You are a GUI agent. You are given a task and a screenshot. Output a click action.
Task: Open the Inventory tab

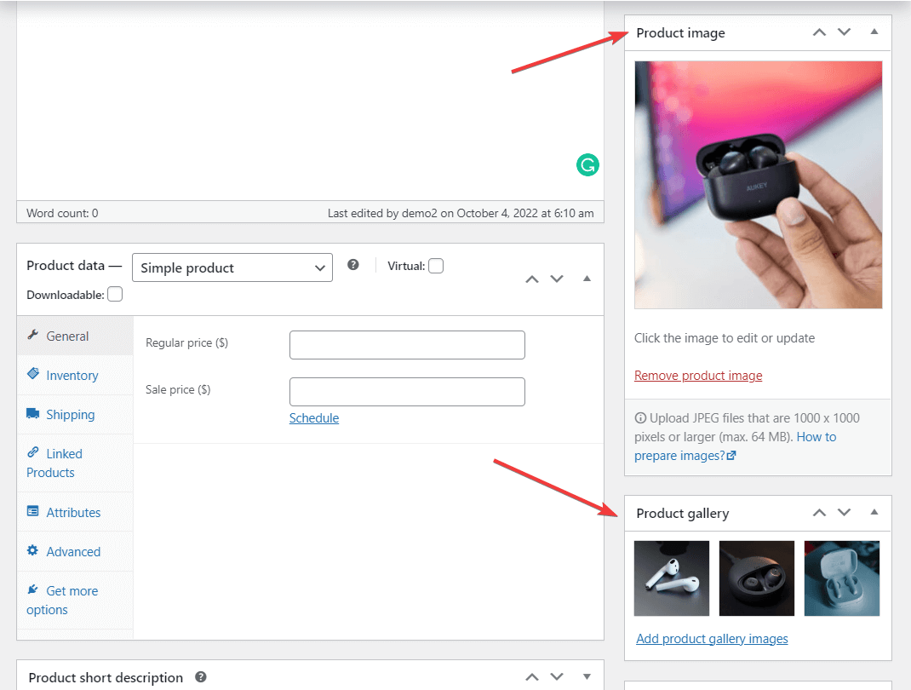[x=75, y=375]
